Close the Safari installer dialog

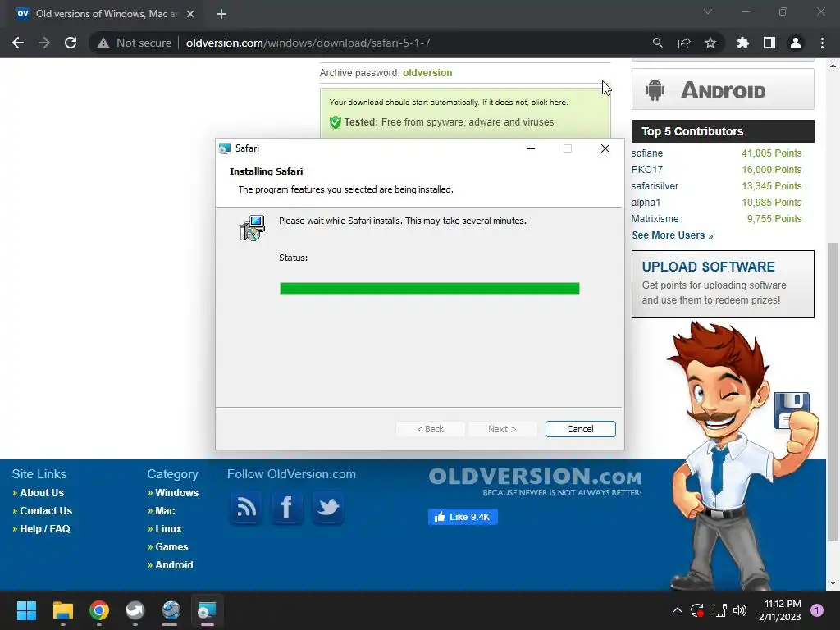point(605,148)
